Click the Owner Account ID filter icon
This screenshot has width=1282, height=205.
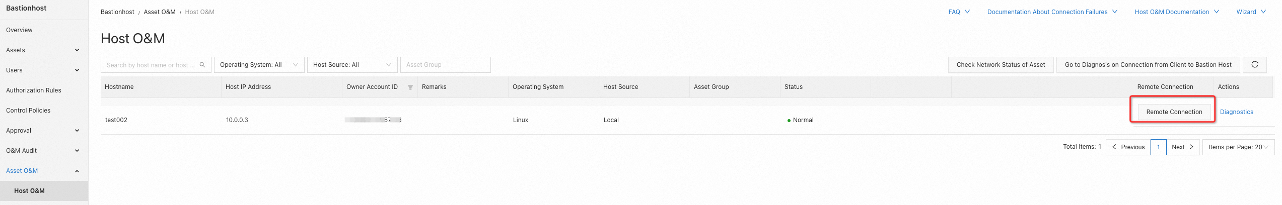pyautogui.click(x=410, y=87)
